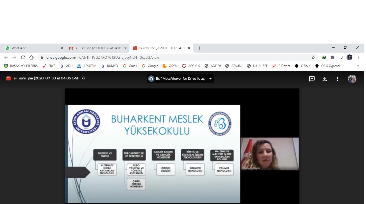366x204 pixels.
Task: Click the video preview to play
Action: coord(182,146)
